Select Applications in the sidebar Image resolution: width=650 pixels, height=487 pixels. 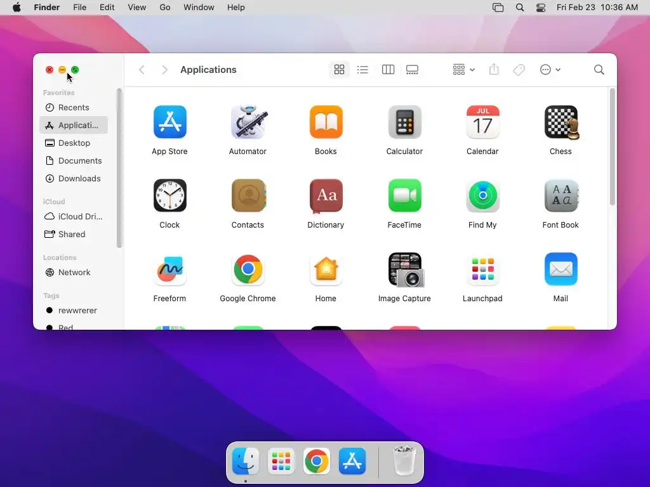(74, 125)
